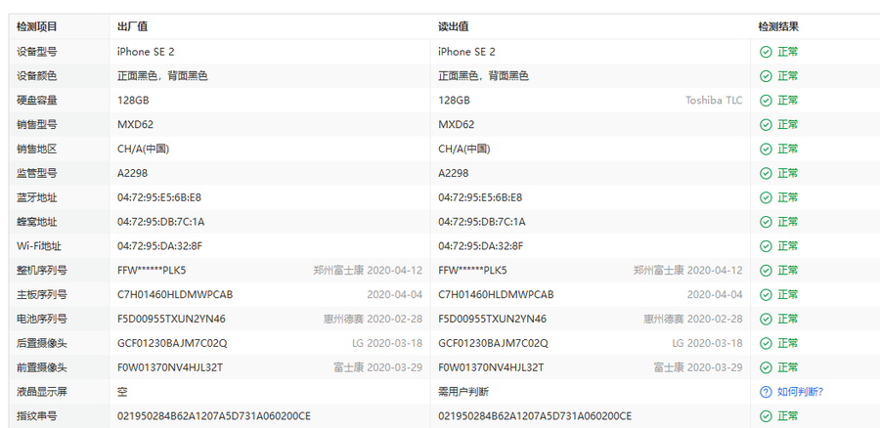This screenshot has width=880, height=428.
Task: Click the green check icon for 前置摄像头
Action: coord(766,367)
